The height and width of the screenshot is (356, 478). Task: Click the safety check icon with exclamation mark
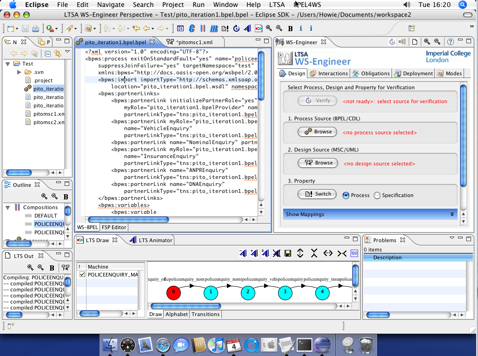225,28
